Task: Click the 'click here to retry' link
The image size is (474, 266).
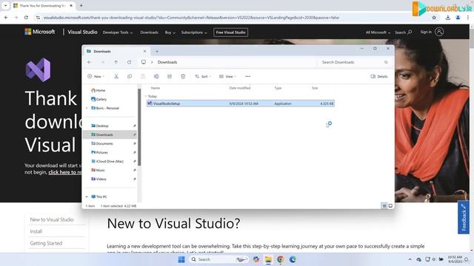Action: pos(65,172)
